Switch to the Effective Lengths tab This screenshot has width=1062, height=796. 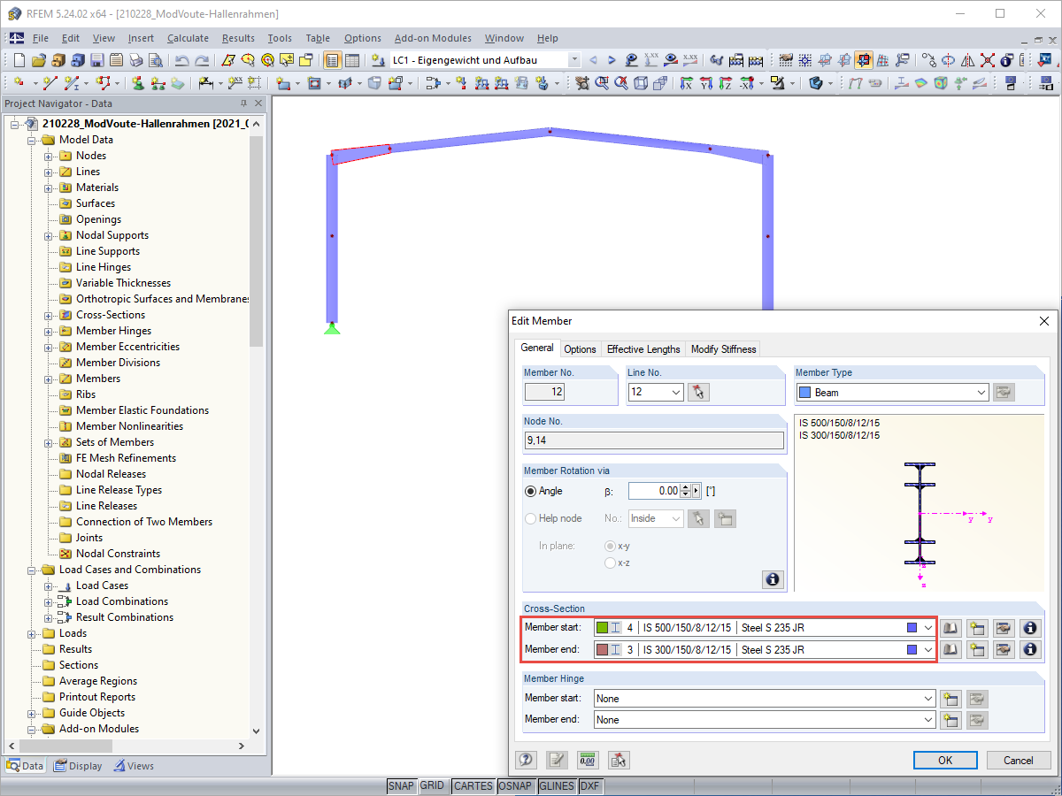pos(643,349)
